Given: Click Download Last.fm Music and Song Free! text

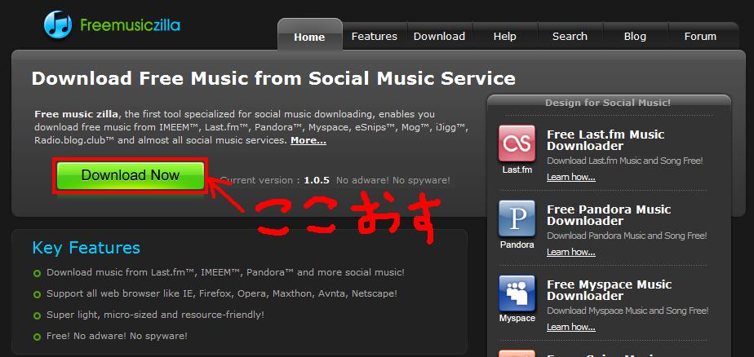Looking at the screenshot, I should (624, 161).
